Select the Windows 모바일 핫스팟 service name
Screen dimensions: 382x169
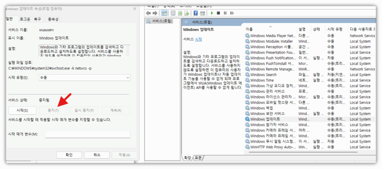273,103
